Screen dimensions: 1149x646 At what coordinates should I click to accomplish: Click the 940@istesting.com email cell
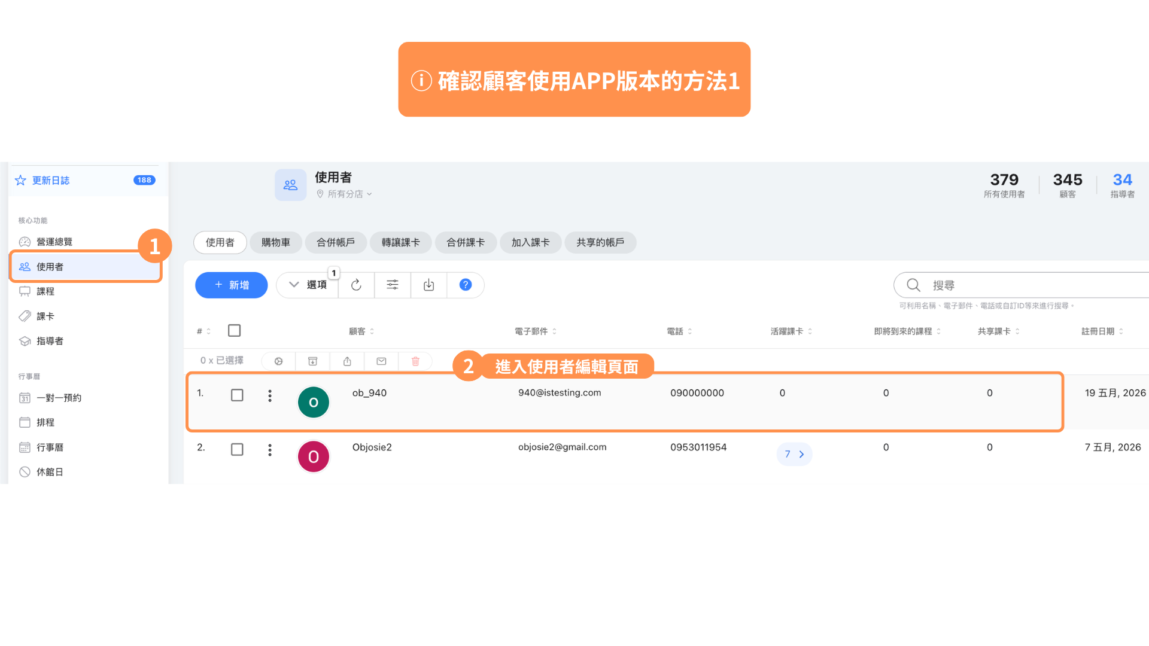click(x=560, y=392)
